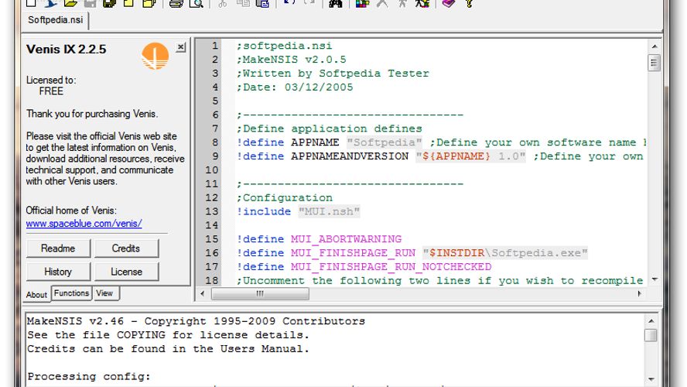Click 'Credits can be found' output line

pyautogui.click(x=168, y=349)
